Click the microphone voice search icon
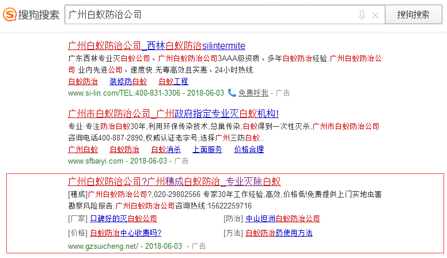The height and width of the screenshot is (258, 447). (x=362, y=15)
